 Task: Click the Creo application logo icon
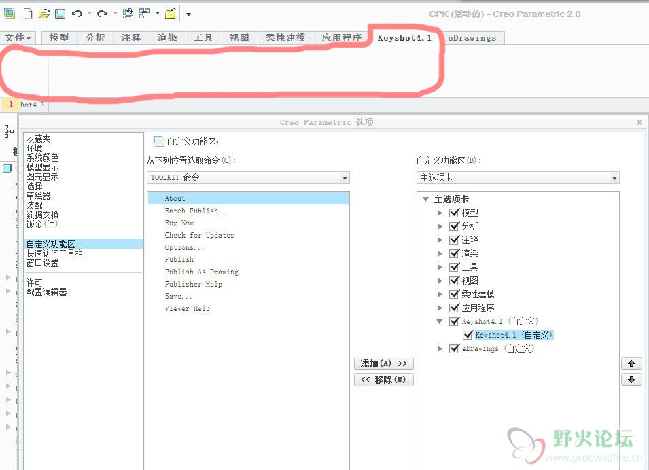point(9,14)
